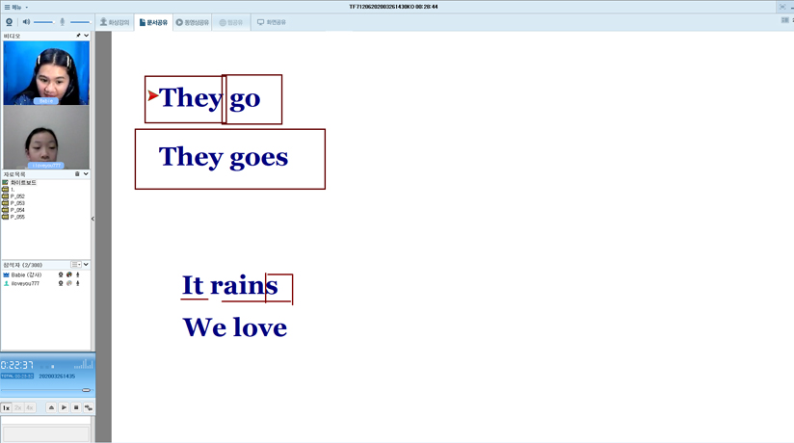Toggle microphone icon for iloveyou777
The width and height of the screenshot is (794, 443).
[x=78, y=284]
